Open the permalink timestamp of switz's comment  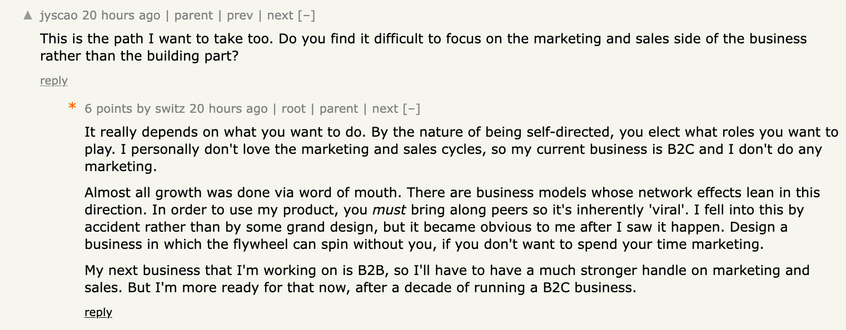pyautogui.click(x=228, y=109)
